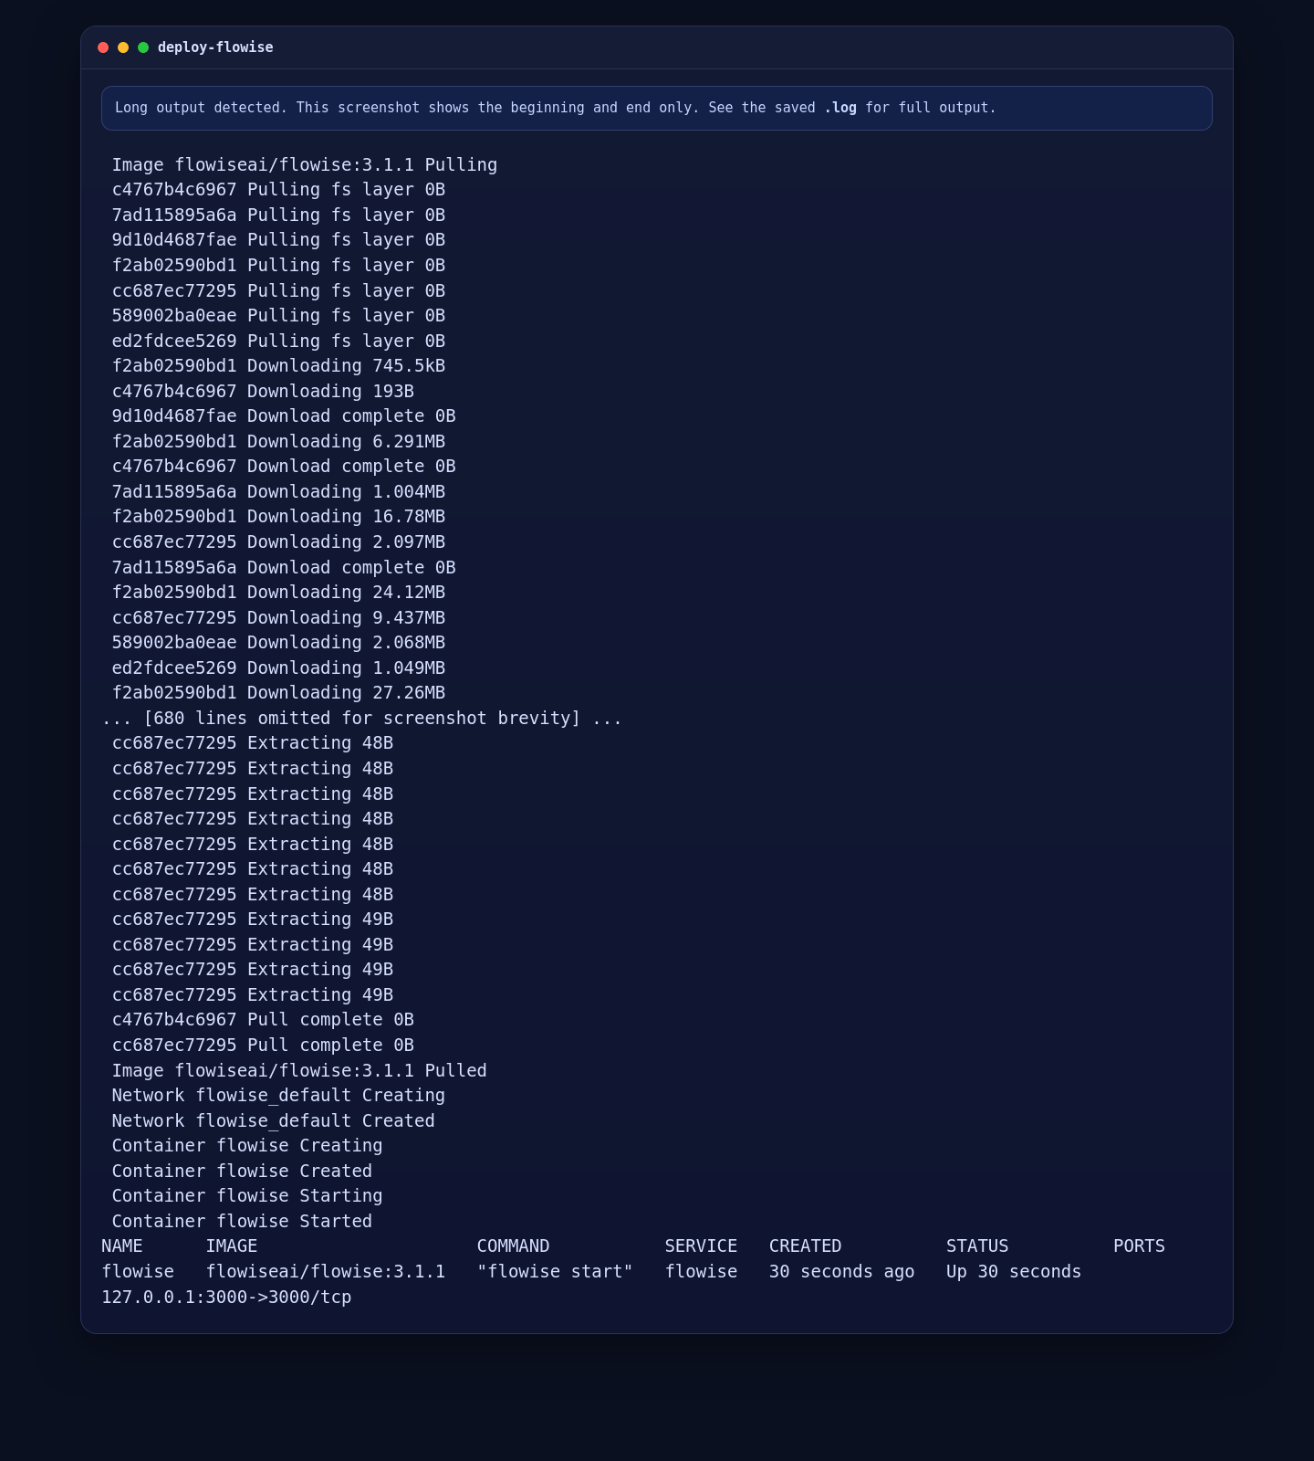Click 'Image flowiseai/flowise:3.1.1 Pulled' line
The image size is (1314, 1461).
299,1071
